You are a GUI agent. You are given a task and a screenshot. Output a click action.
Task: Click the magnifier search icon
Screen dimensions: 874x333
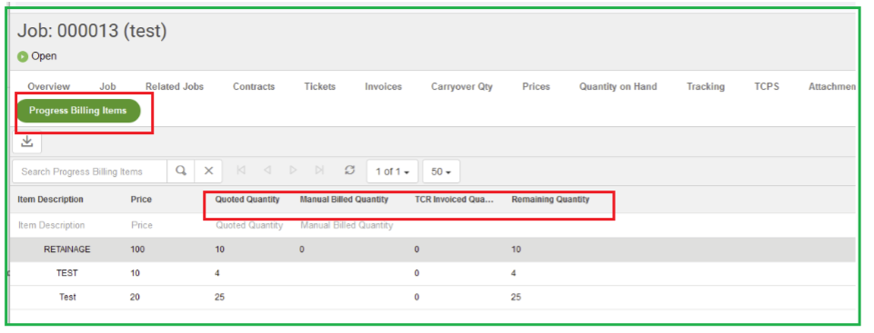[x=181, y=171]
